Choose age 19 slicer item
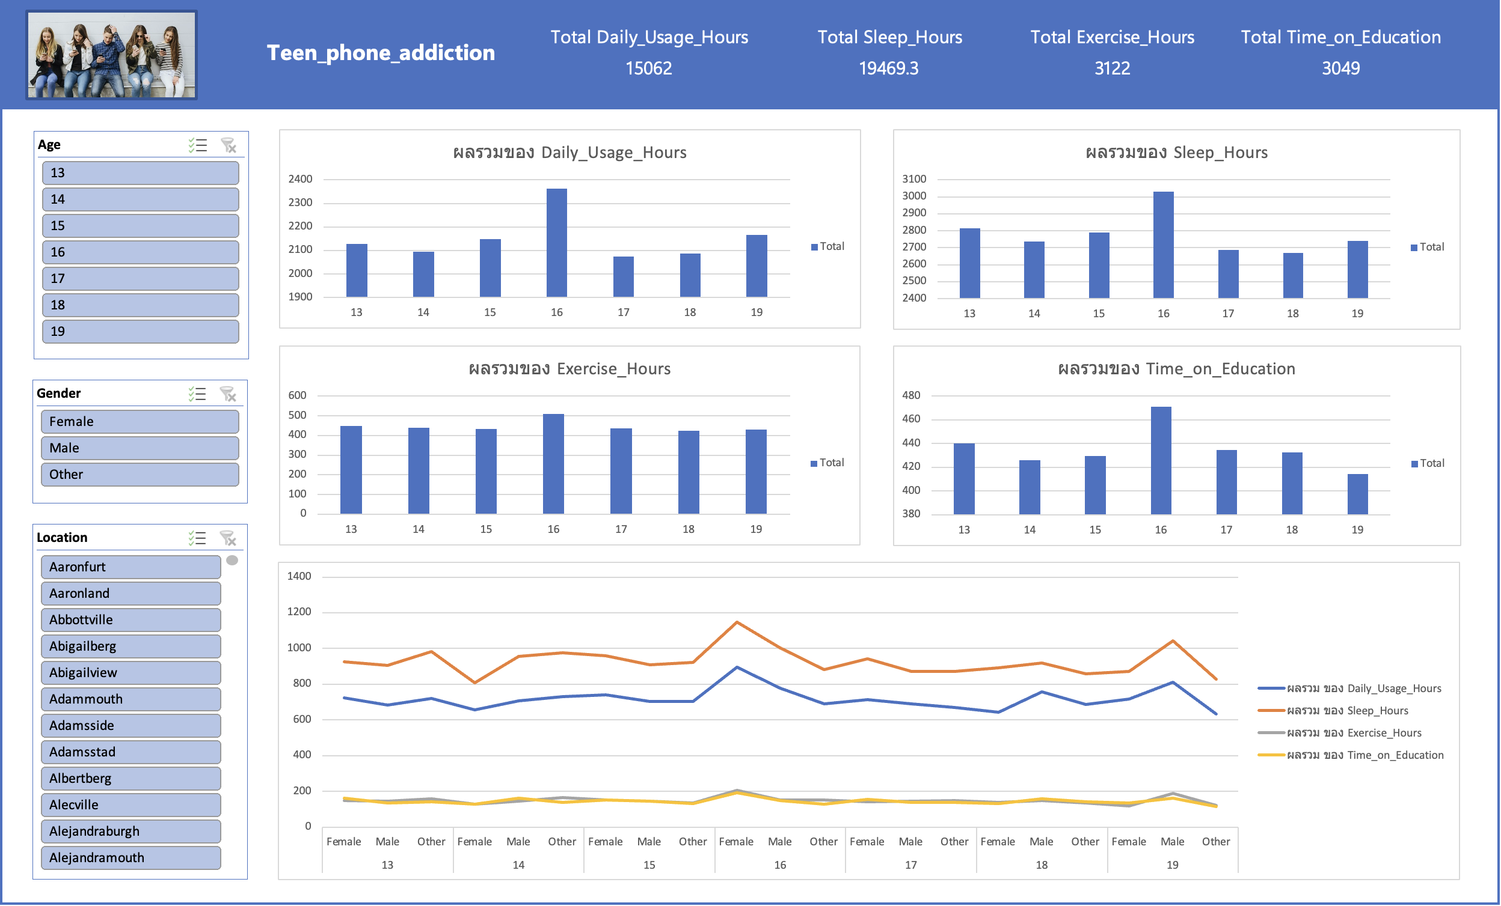1501x906 pixels. [x=141, y=332]
